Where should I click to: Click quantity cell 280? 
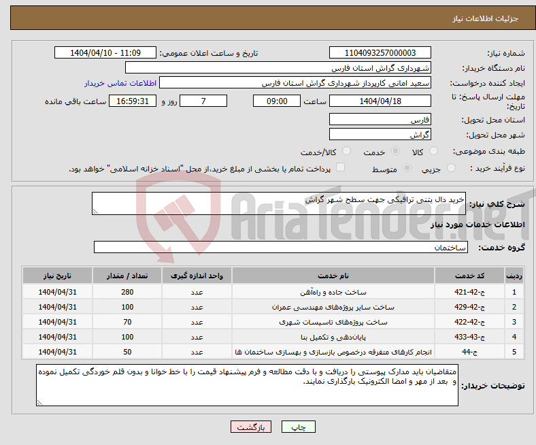point(127,292)
